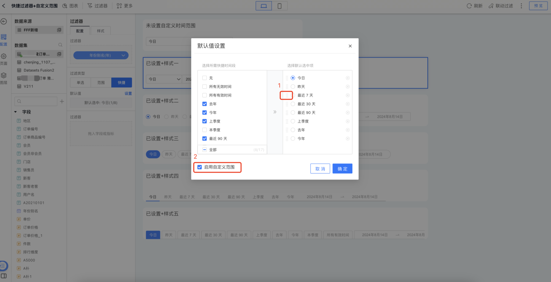Select 最近 30 天 as default radio option
551x282 pixels.
(x=293, y=104)
